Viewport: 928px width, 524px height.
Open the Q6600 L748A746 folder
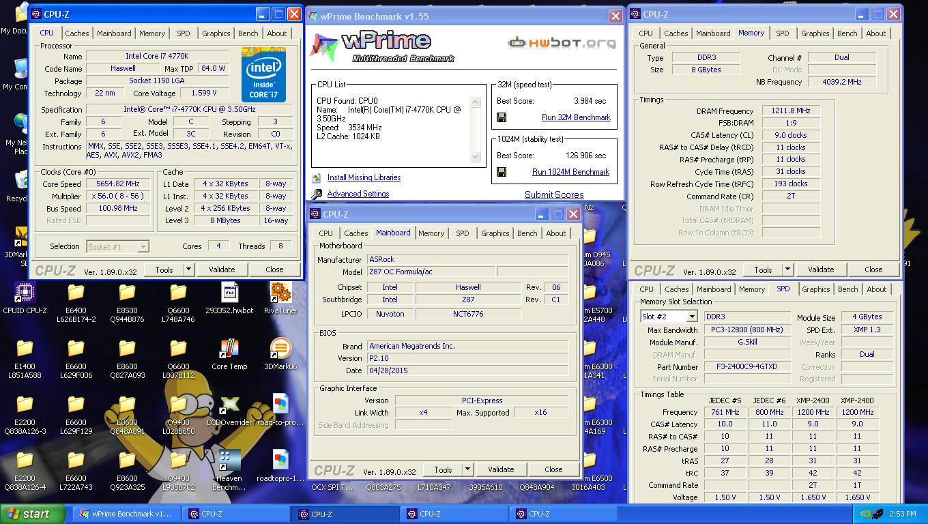click(178, 293)
